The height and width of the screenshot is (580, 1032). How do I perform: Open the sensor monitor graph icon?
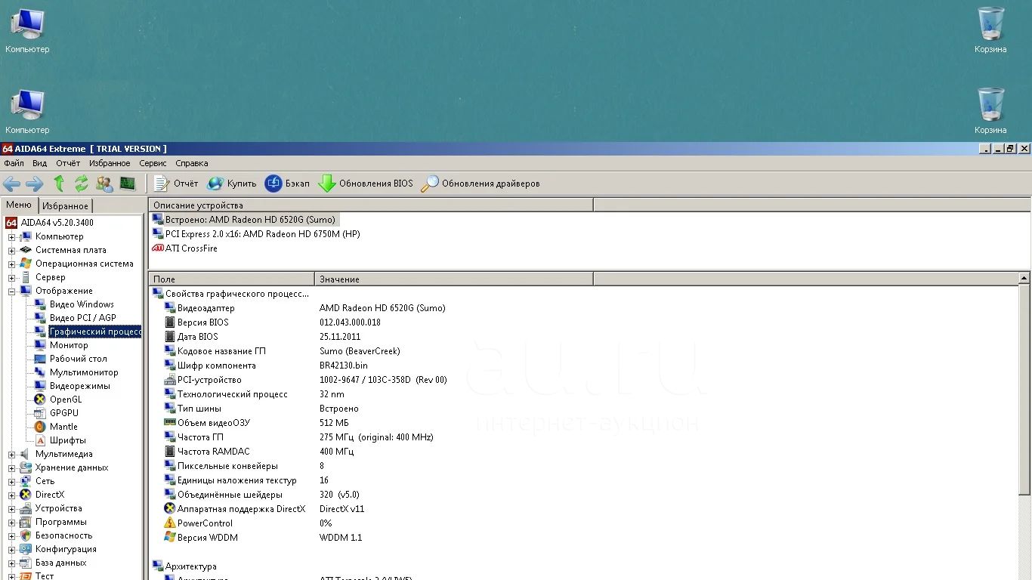click(x=127, y=184)
